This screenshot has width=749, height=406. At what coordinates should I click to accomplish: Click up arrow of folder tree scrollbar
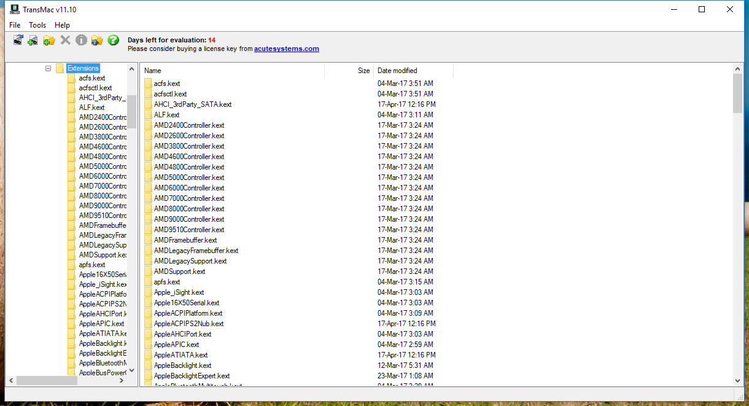pyautogui.click(x=132, y=68)
